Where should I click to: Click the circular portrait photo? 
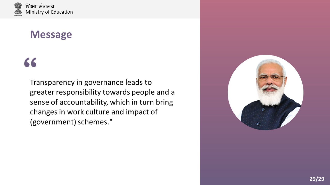pyautogui.click(x=266, y=92)
